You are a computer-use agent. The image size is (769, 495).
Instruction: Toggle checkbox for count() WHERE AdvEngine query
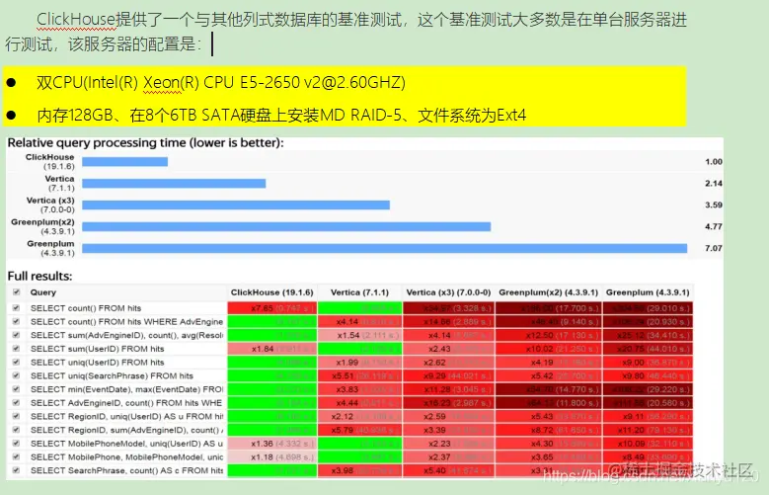(x=16, y=322)
